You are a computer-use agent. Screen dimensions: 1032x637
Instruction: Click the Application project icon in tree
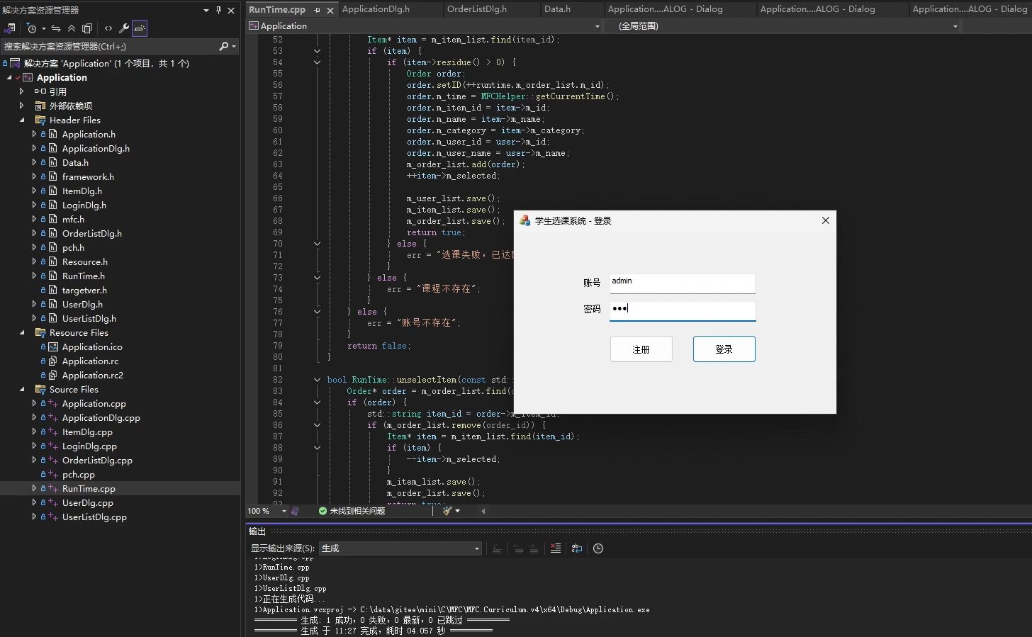coord(28,77)
